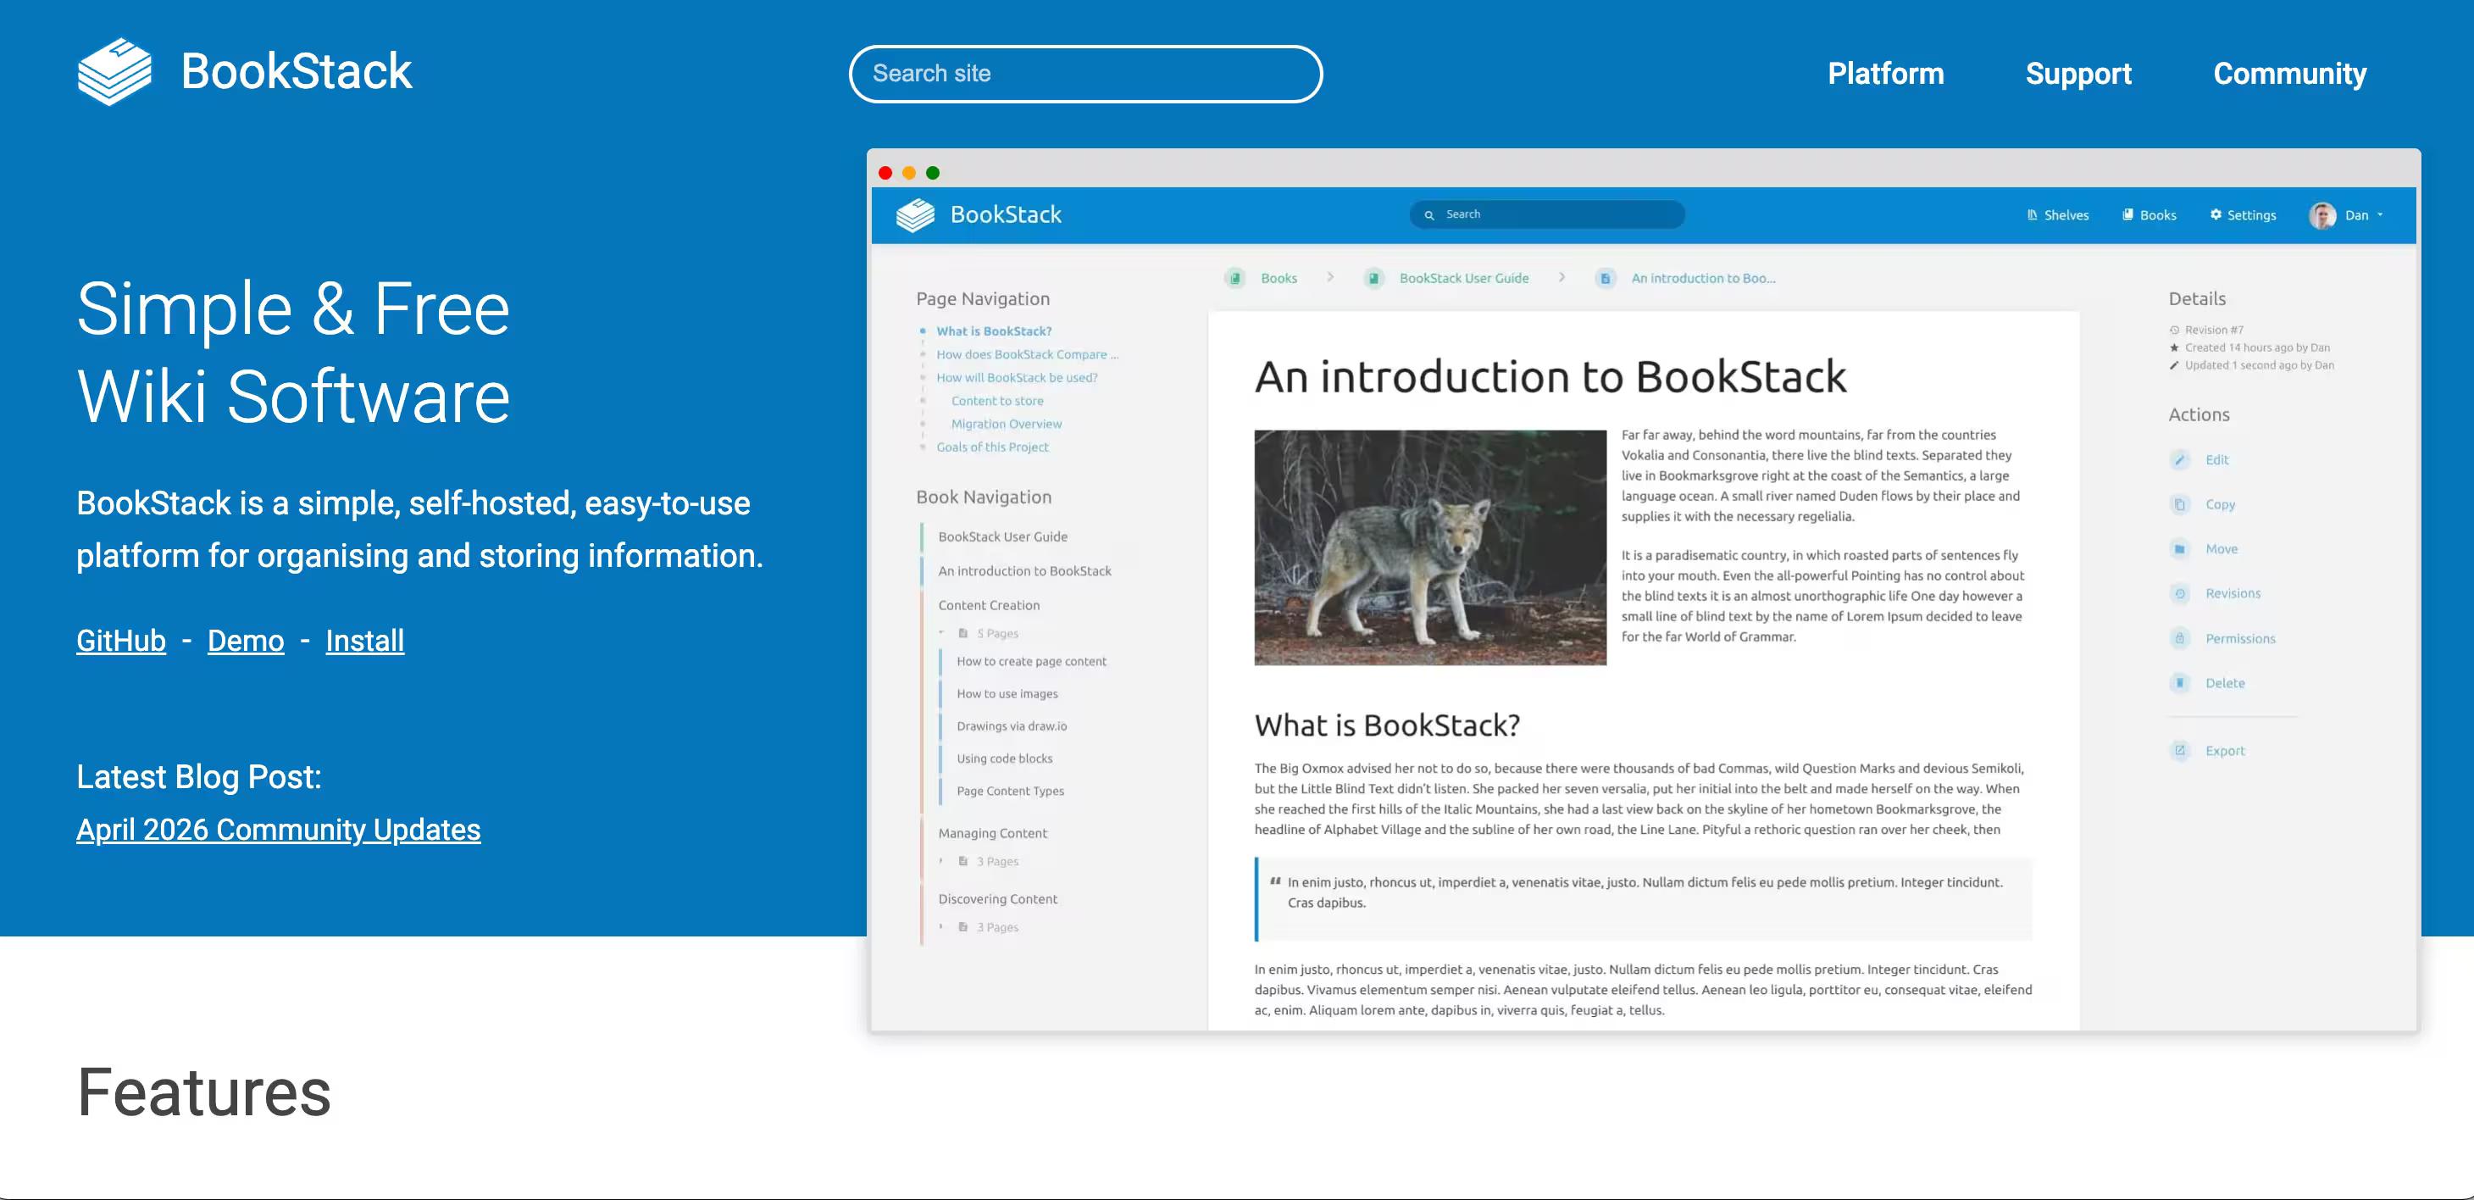Click the 'Features' heading
Image resolution: width=2474 pixels, height=1200 pixels.
(x=203, y=1092)
